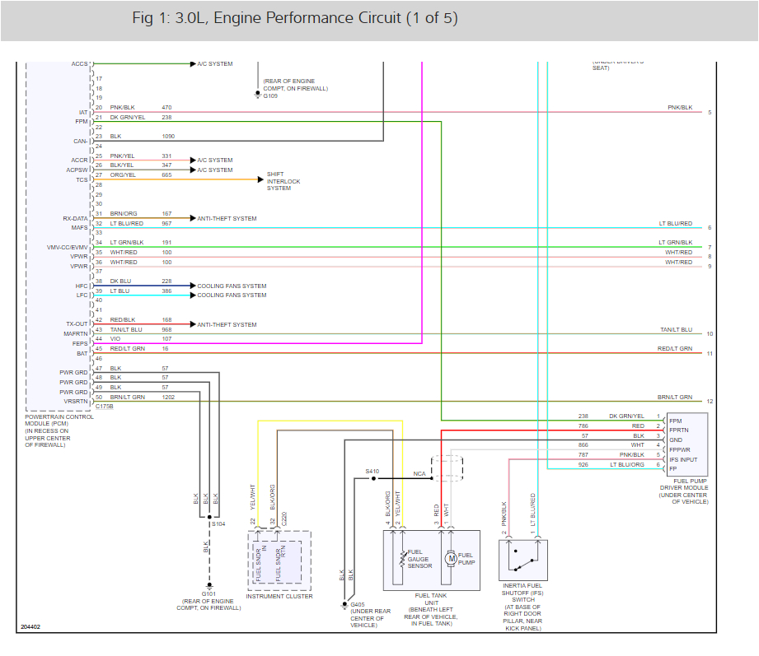Select the SHIFT INTERLOCK SYSTEM label

pos(283,181)
